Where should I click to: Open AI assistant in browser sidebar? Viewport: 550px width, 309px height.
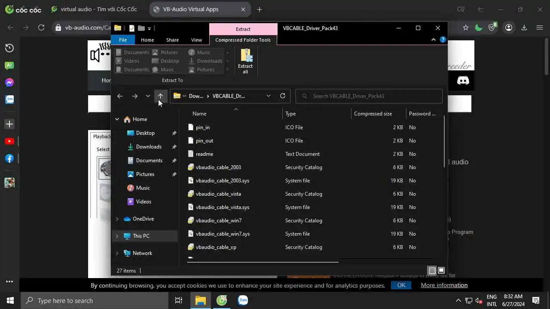coord(9,65)
